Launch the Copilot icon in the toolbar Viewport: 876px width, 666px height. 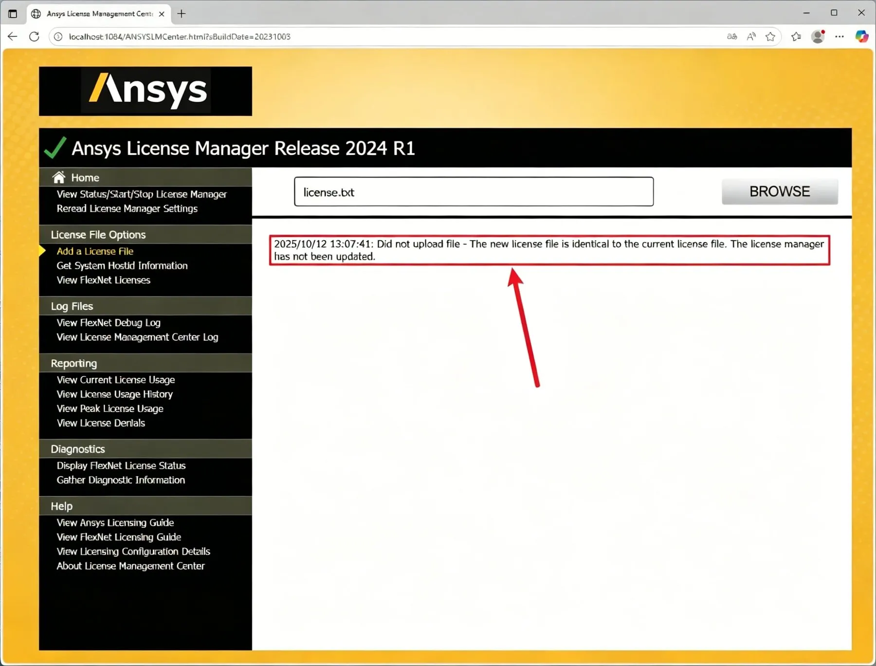(862, 37)
